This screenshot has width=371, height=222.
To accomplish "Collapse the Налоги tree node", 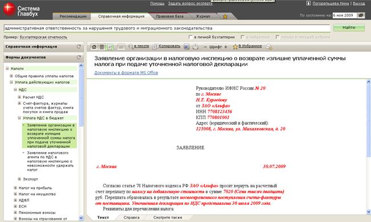I will (x=7, y=68).
